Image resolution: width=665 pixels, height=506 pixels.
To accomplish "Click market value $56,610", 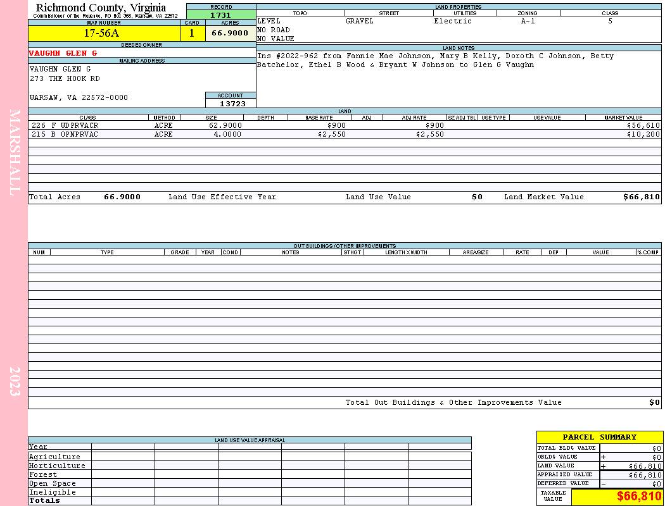I will point(643,126).
